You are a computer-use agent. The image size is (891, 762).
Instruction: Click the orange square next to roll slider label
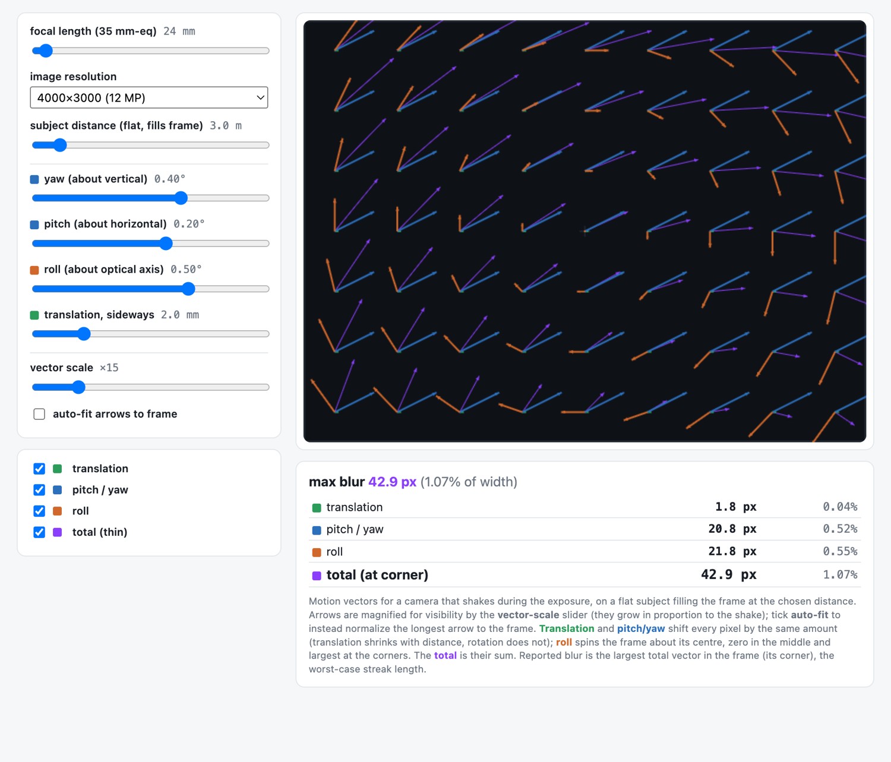coord(34,270)
